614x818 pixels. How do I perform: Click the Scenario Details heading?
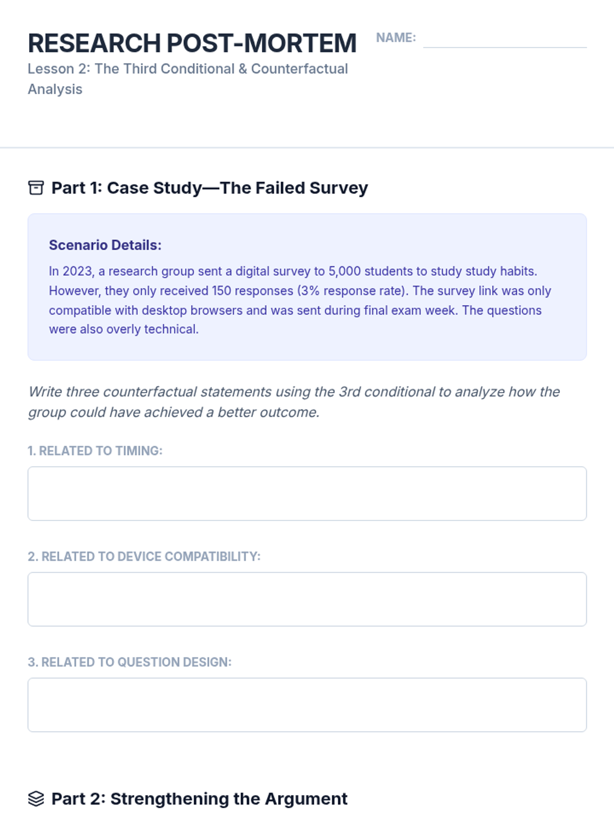pyautogui.click(x=105, y=245)
